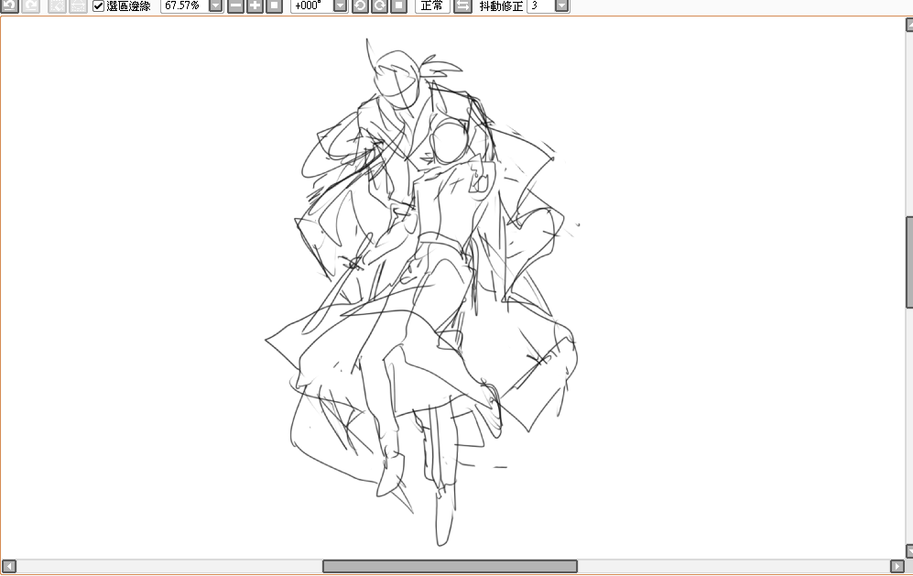Click the 正常 button

point(432,5)
